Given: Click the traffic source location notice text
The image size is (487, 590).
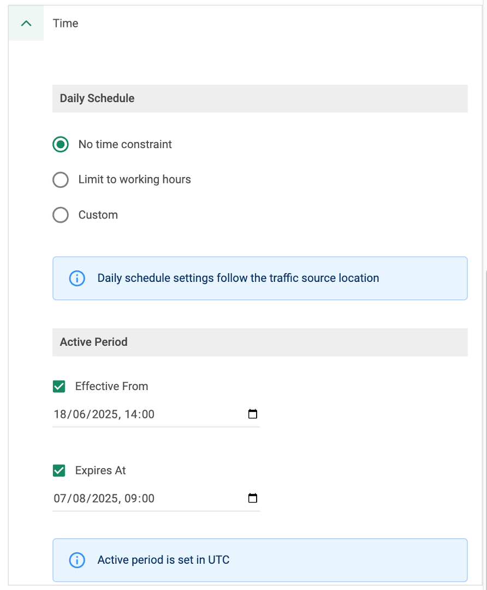Looking at the screenshot, I should (238, 278).
